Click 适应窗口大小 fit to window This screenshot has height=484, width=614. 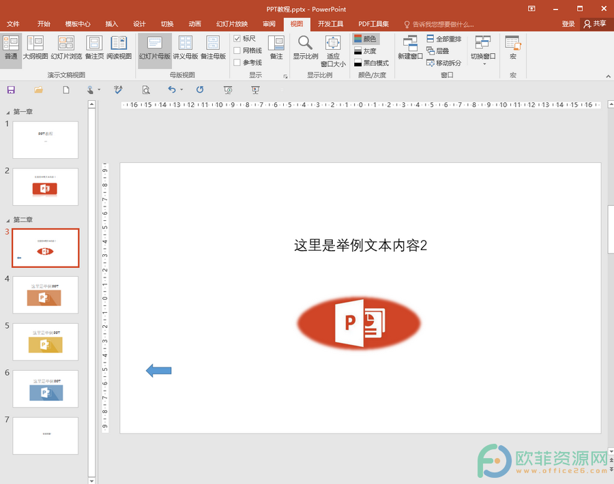[x=333, y=51]
